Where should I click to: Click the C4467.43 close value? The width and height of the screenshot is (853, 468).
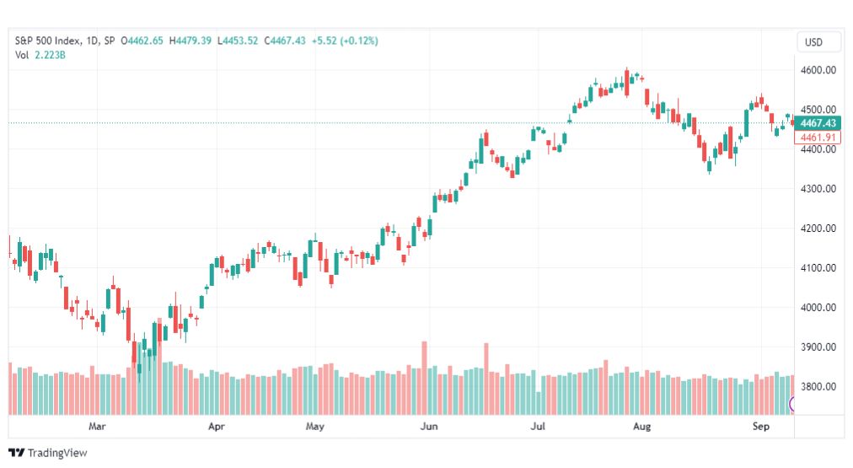[x=285, y=40]
